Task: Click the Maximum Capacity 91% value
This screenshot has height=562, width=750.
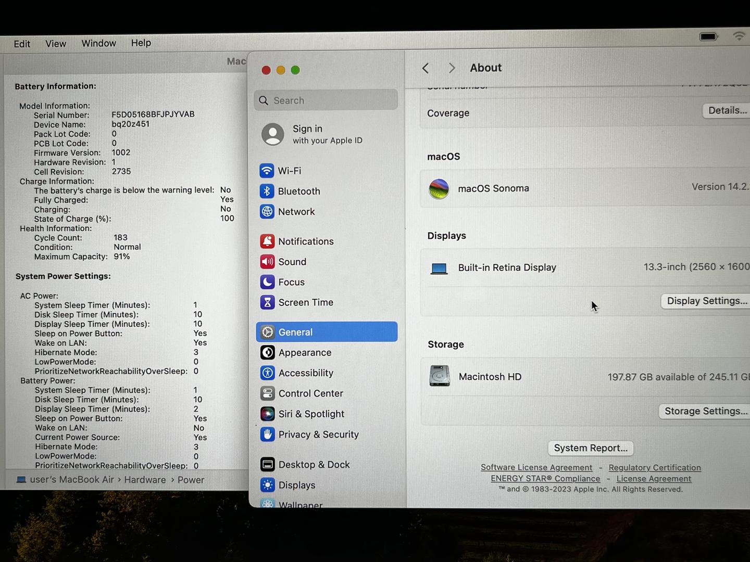Action: click(122, 257)
